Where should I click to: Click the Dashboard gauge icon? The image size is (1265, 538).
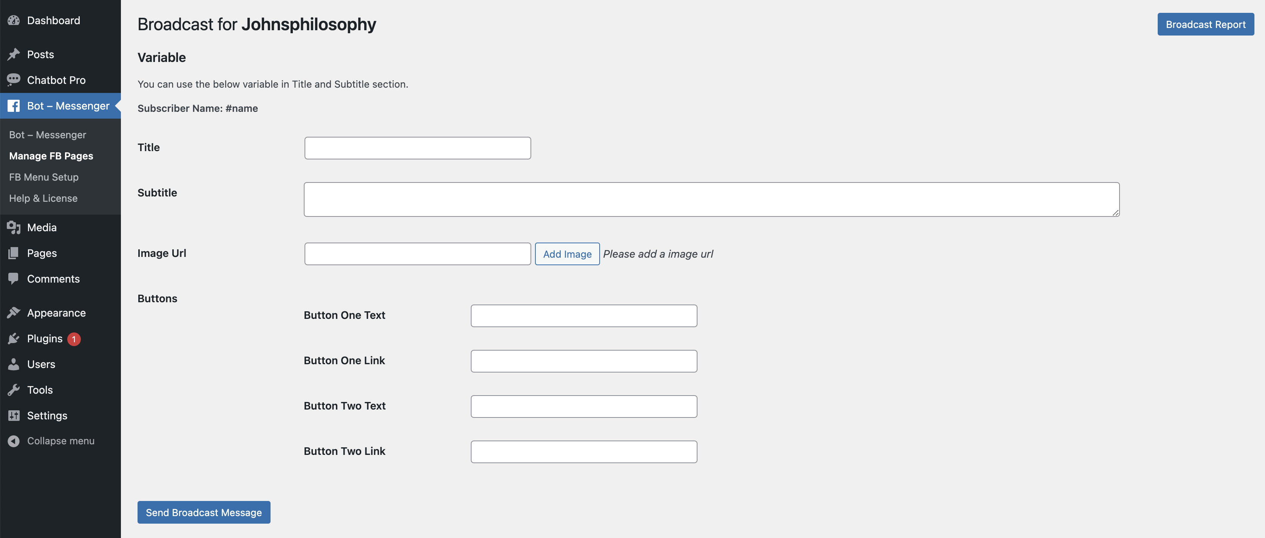[14, 20]
